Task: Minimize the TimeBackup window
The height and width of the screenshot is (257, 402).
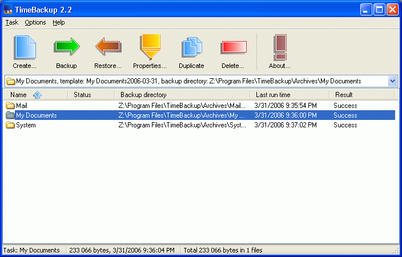Action: (x=366, y=10)
